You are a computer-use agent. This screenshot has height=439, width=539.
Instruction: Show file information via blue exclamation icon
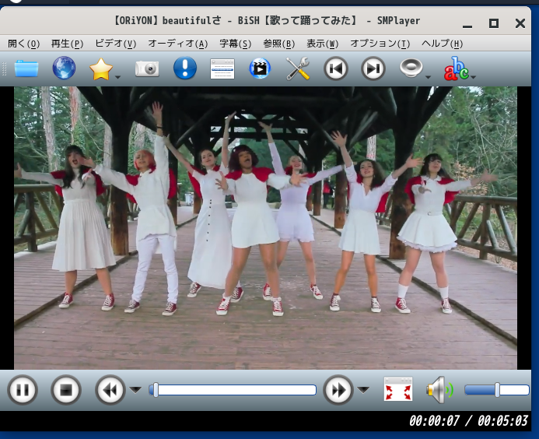185,68
